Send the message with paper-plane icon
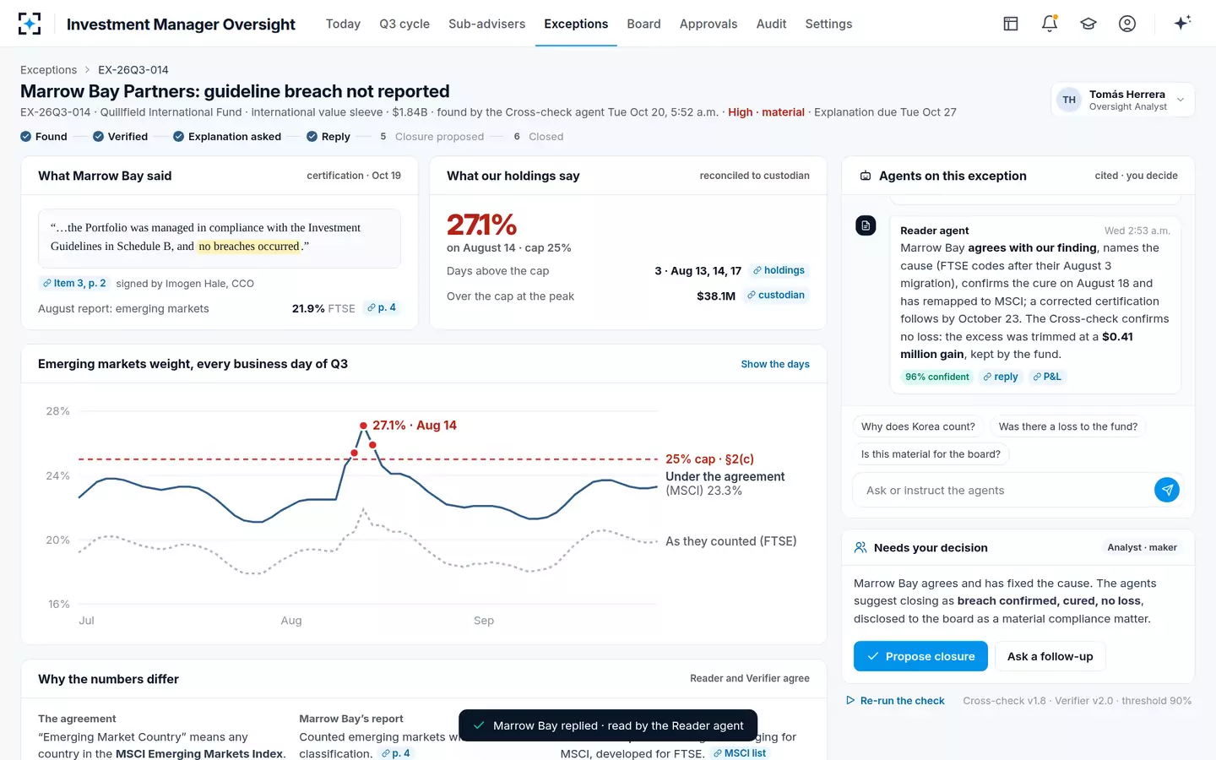 pyautogui.click(x=1167, y=490)
